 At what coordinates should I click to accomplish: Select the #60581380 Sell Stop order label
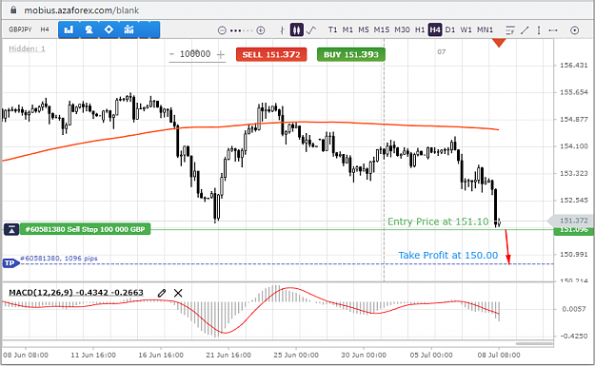[85, 229]
